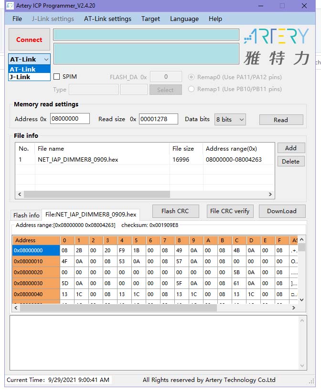The width and height of the screenshot is (321, 391).
Task: Choose J-Link from the link dropdown list
Action: tap(20, 77)
